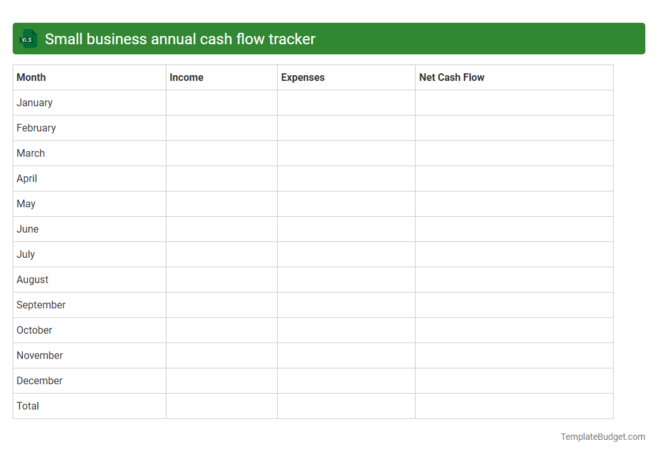Click the Income cell for January

pyautogui.click(x=221, y=102)
